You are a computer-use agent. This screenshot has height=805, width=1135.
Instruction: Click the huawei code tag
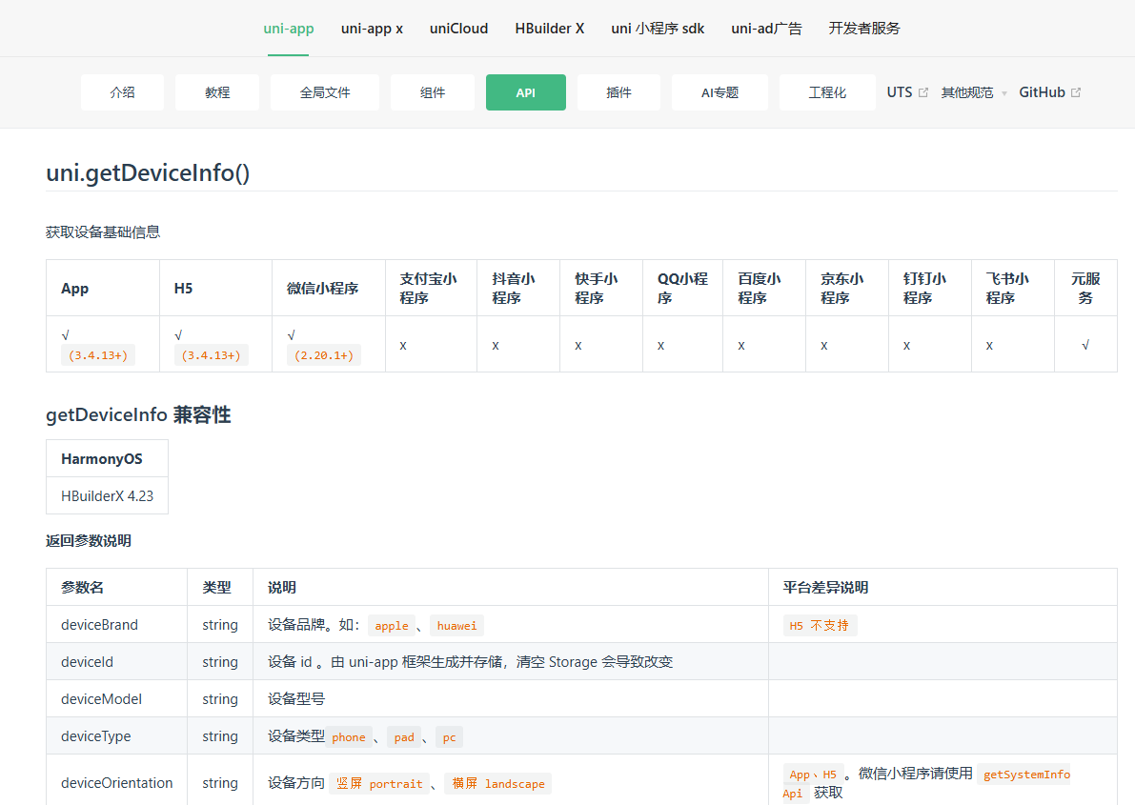tap(456, 626)
